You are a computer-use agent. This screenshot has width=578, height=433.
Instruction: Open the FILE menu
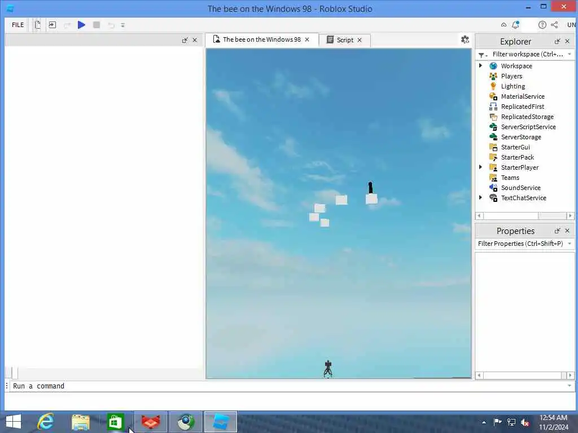click(17, 25)
